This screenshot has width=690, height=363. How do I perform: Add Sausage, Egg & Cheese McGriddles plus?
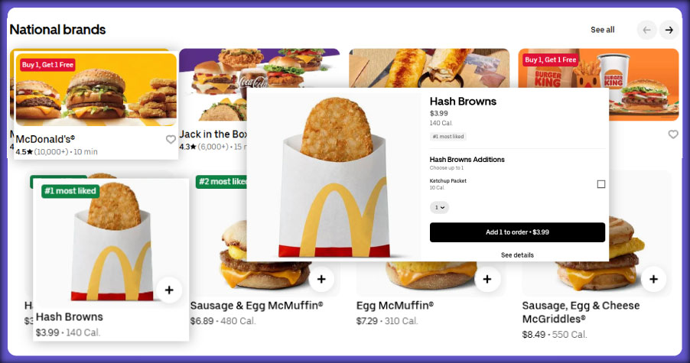click(653, 279)
